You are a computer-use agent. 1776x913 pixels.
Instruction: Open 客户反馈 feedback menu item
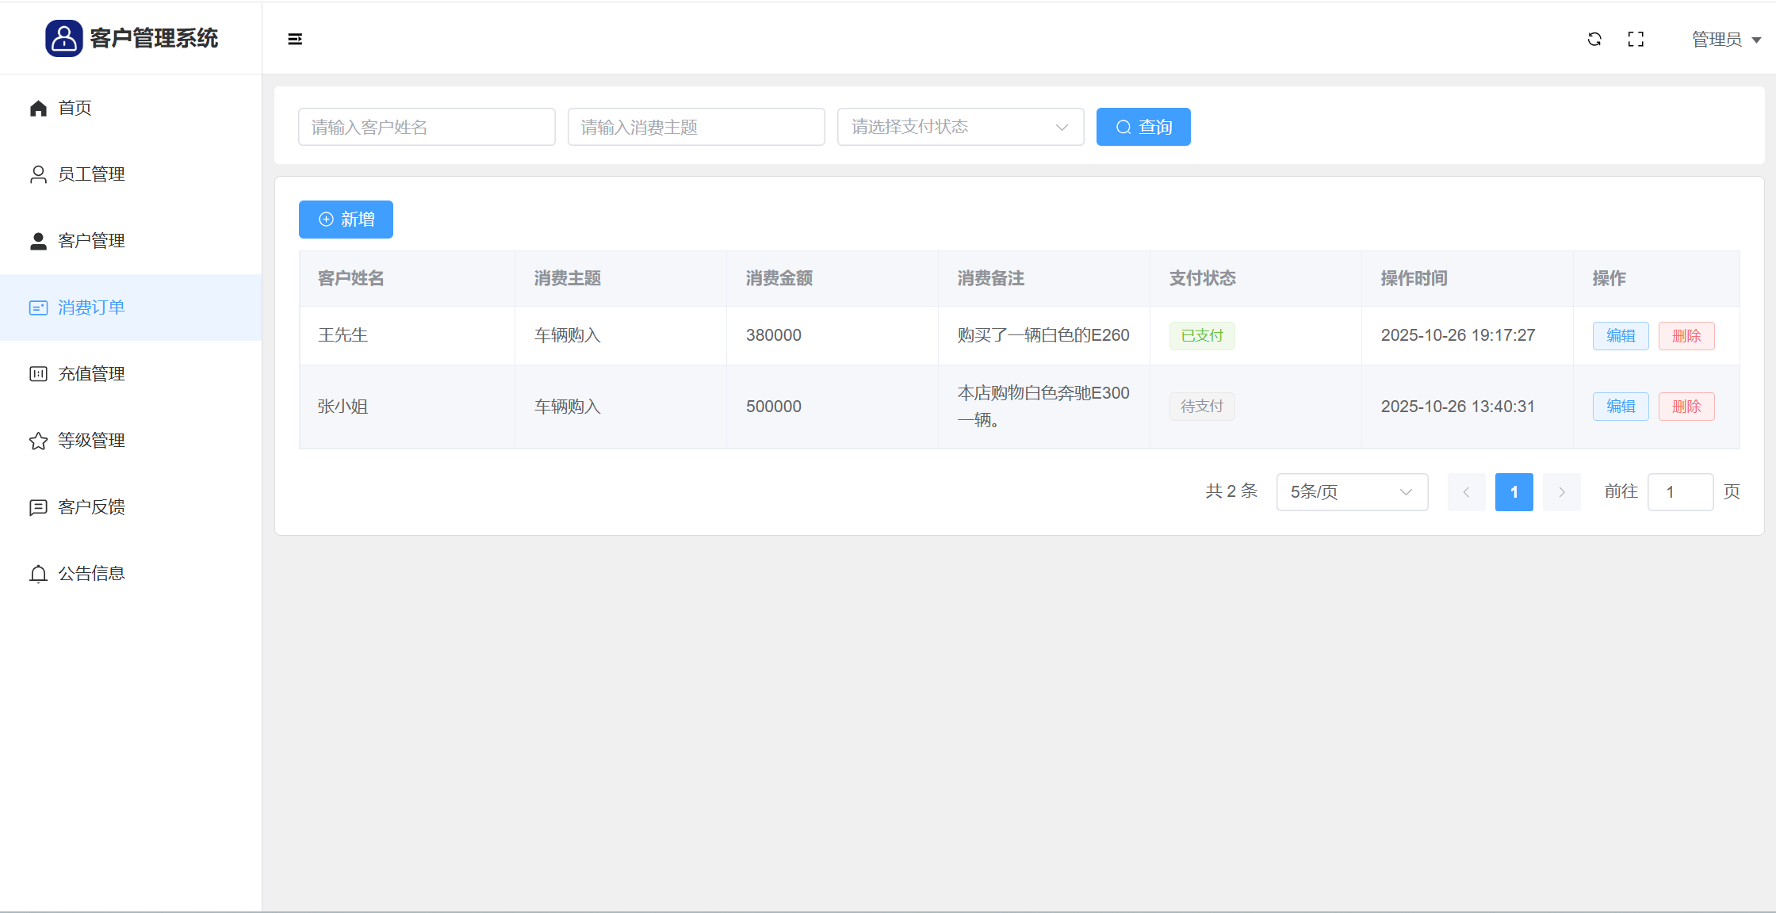point(91,507)
